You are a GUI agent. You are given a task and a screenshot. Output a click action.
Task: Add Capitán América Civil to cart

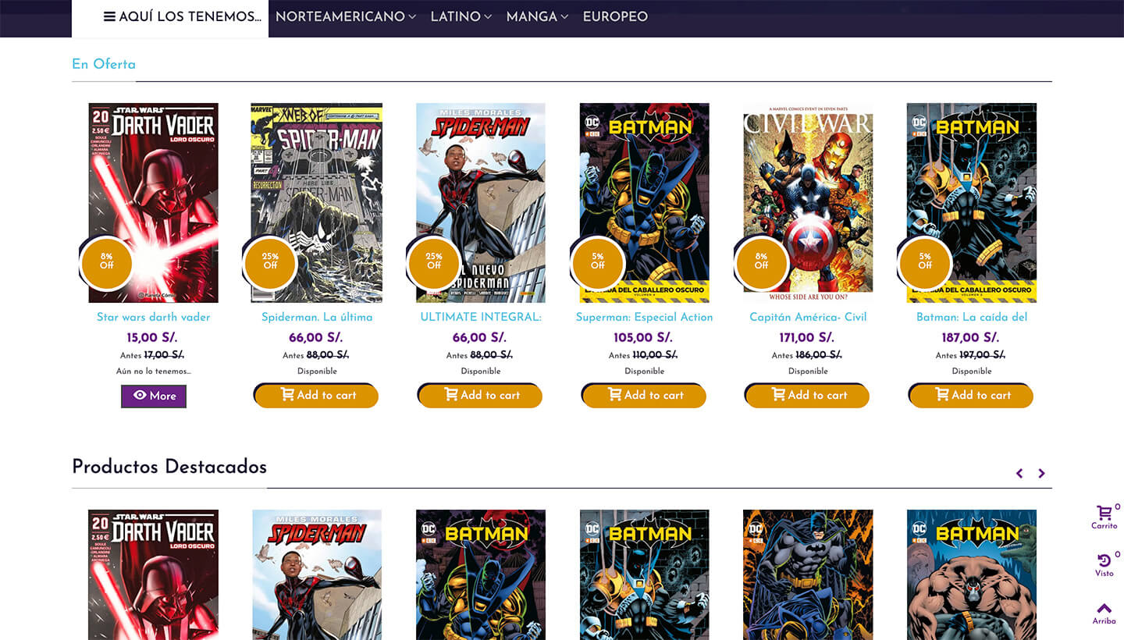pos(807,395)
